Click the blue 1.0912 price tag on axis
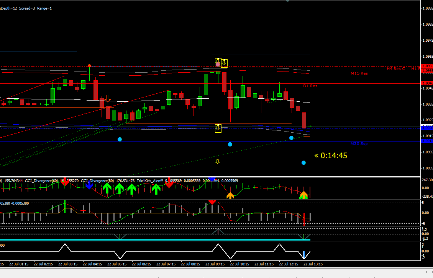Image resolution: width=433 pixels, height=278 pixels. tap(427, 141)
